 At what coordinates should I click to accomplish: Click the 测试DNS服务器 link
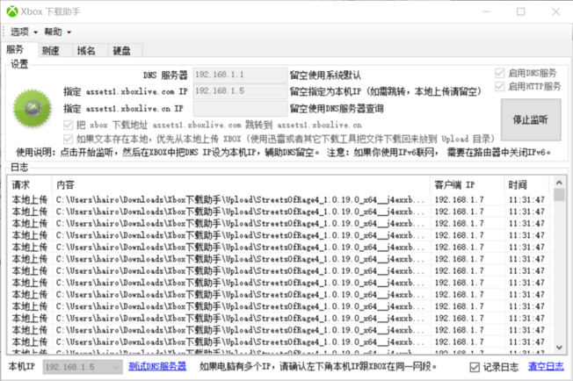point(157,366)
